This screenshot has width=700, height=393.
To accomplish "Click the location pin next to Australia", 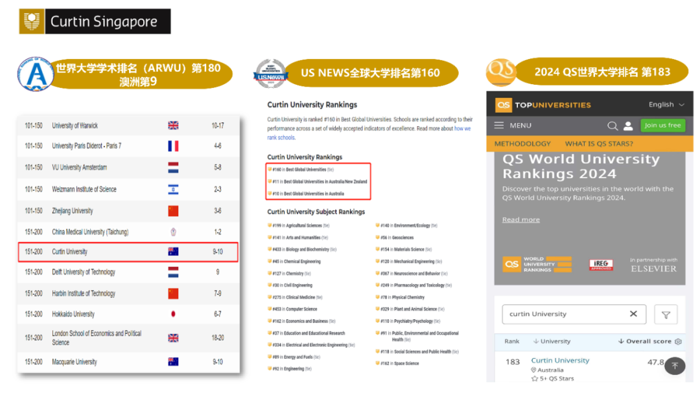I will pos(533,370).
